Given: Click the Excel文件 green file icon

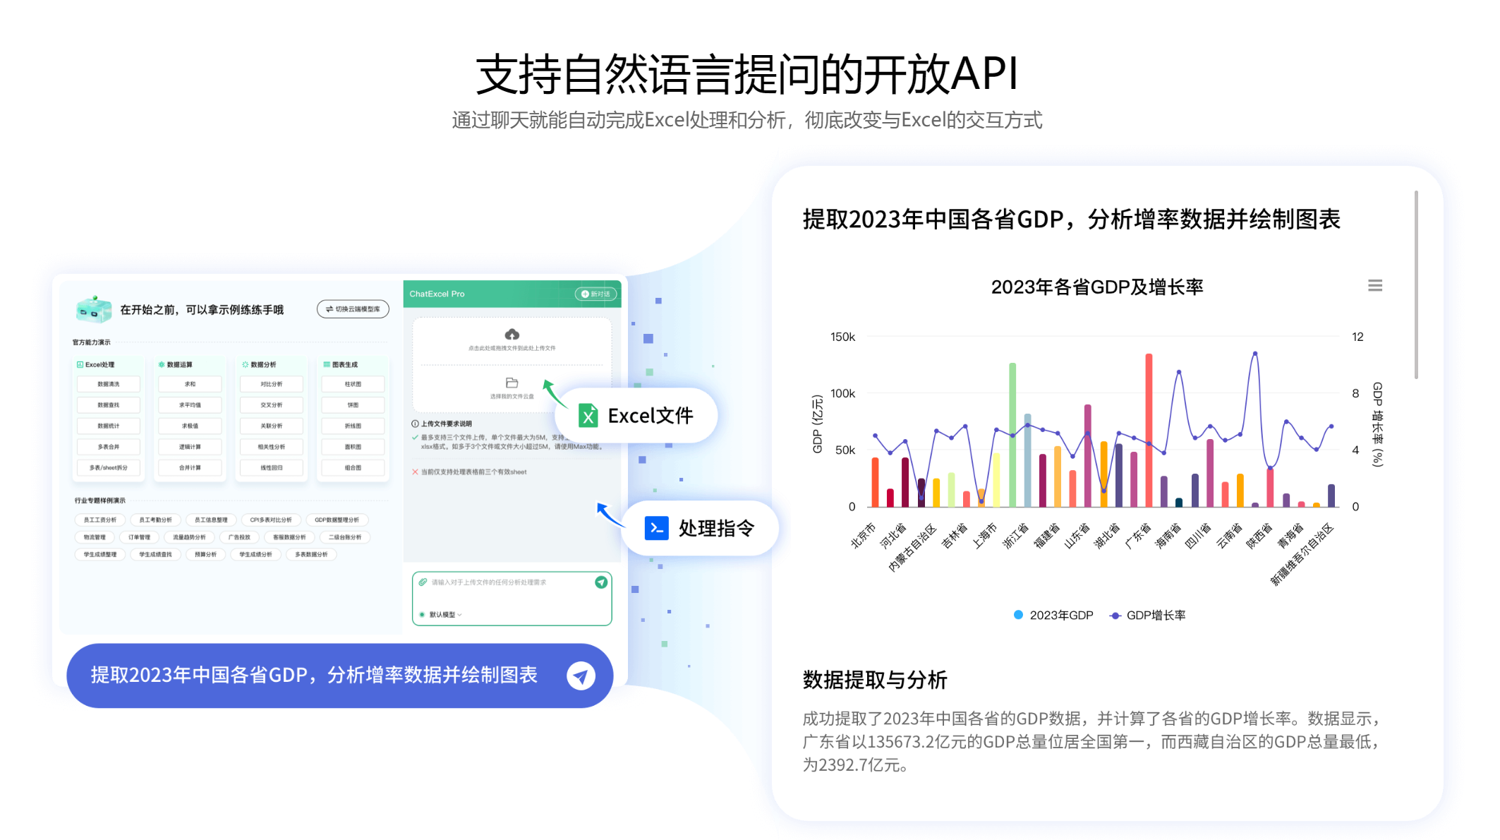Looking at the screenshot, I should (590, 416).
